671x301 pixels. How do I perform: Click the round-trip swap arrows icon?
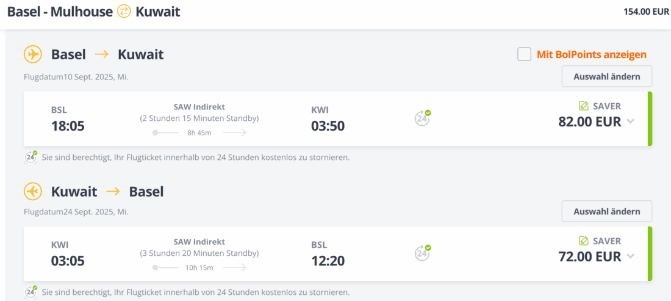coord(124,11)
